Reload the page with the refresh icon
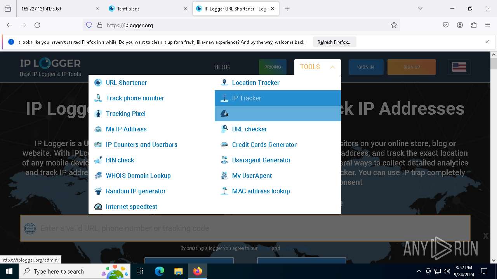Screen dimensions: 497x279 [37, 25]
